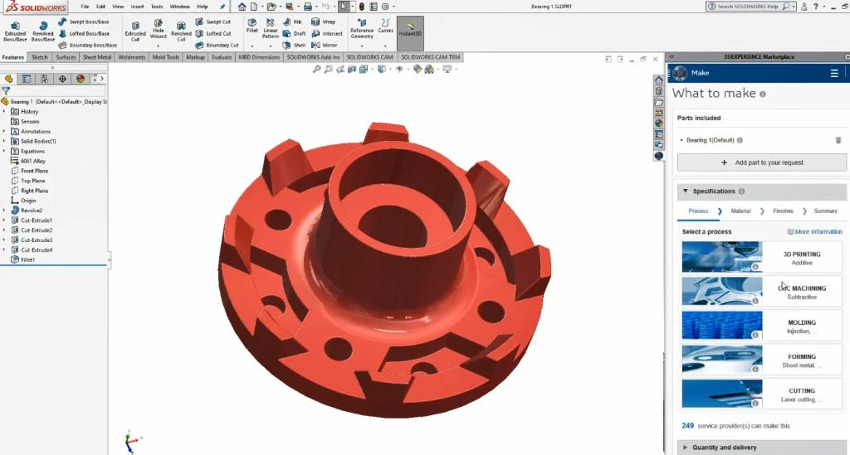Switch to the Sheet Metal tab
850x455 pixels.
click(x=97, y=58)
